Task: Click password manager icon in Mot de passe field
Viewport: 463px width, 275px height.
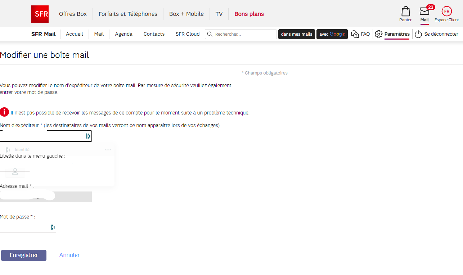Action: 53,227
